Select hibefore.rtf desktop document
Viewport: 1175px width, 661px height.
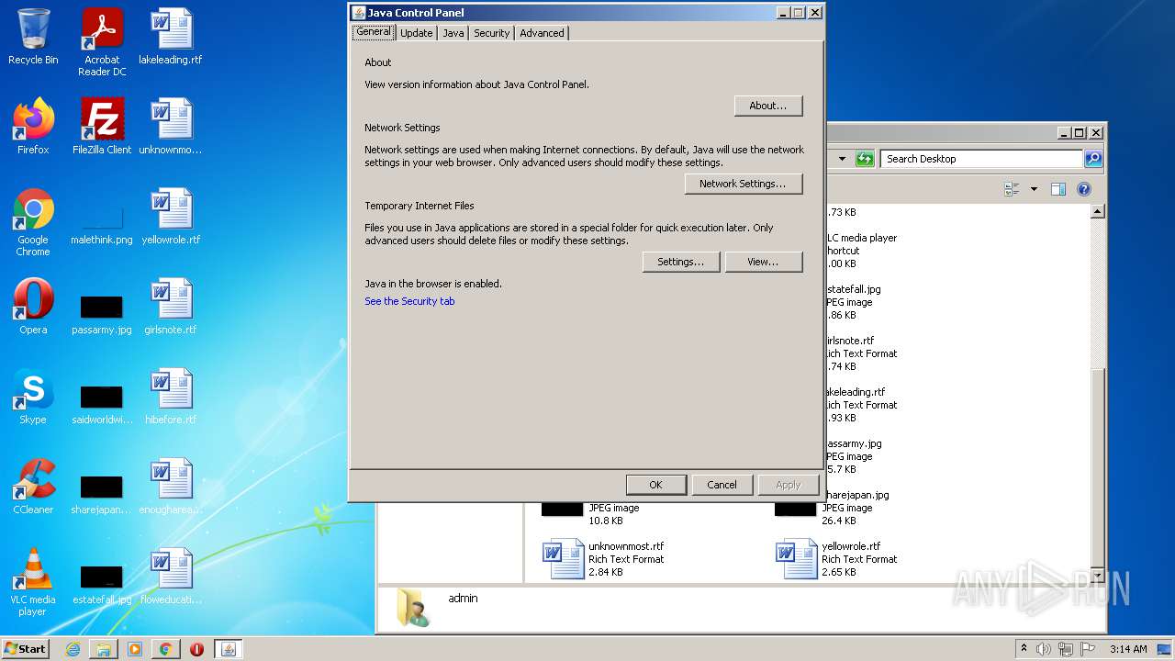[171, 397]
